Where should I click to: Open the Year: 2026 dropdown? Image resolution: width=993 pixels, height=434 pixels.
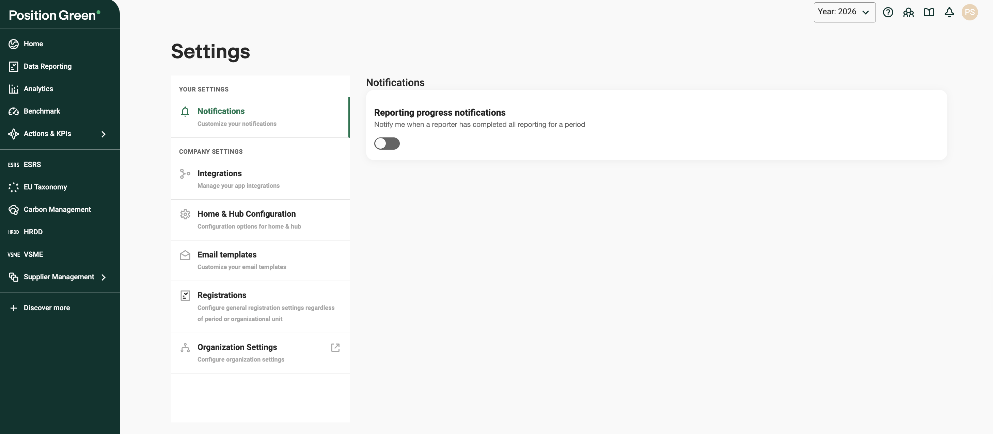pyautogui.click(x=844, y=12)
